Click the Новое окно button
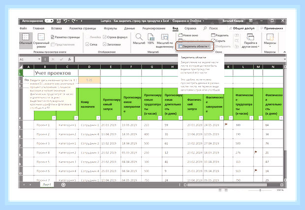The width and height of the screenshot is (305, 210). [188, 35]
